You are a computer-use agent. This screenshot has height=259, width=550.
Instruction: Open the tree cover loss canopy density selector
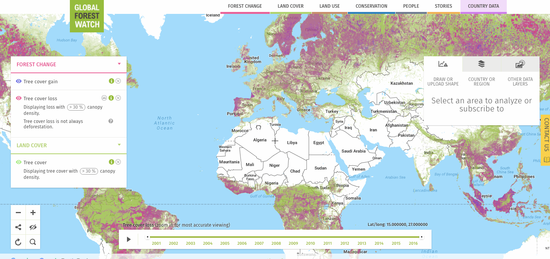click(76, 107)
